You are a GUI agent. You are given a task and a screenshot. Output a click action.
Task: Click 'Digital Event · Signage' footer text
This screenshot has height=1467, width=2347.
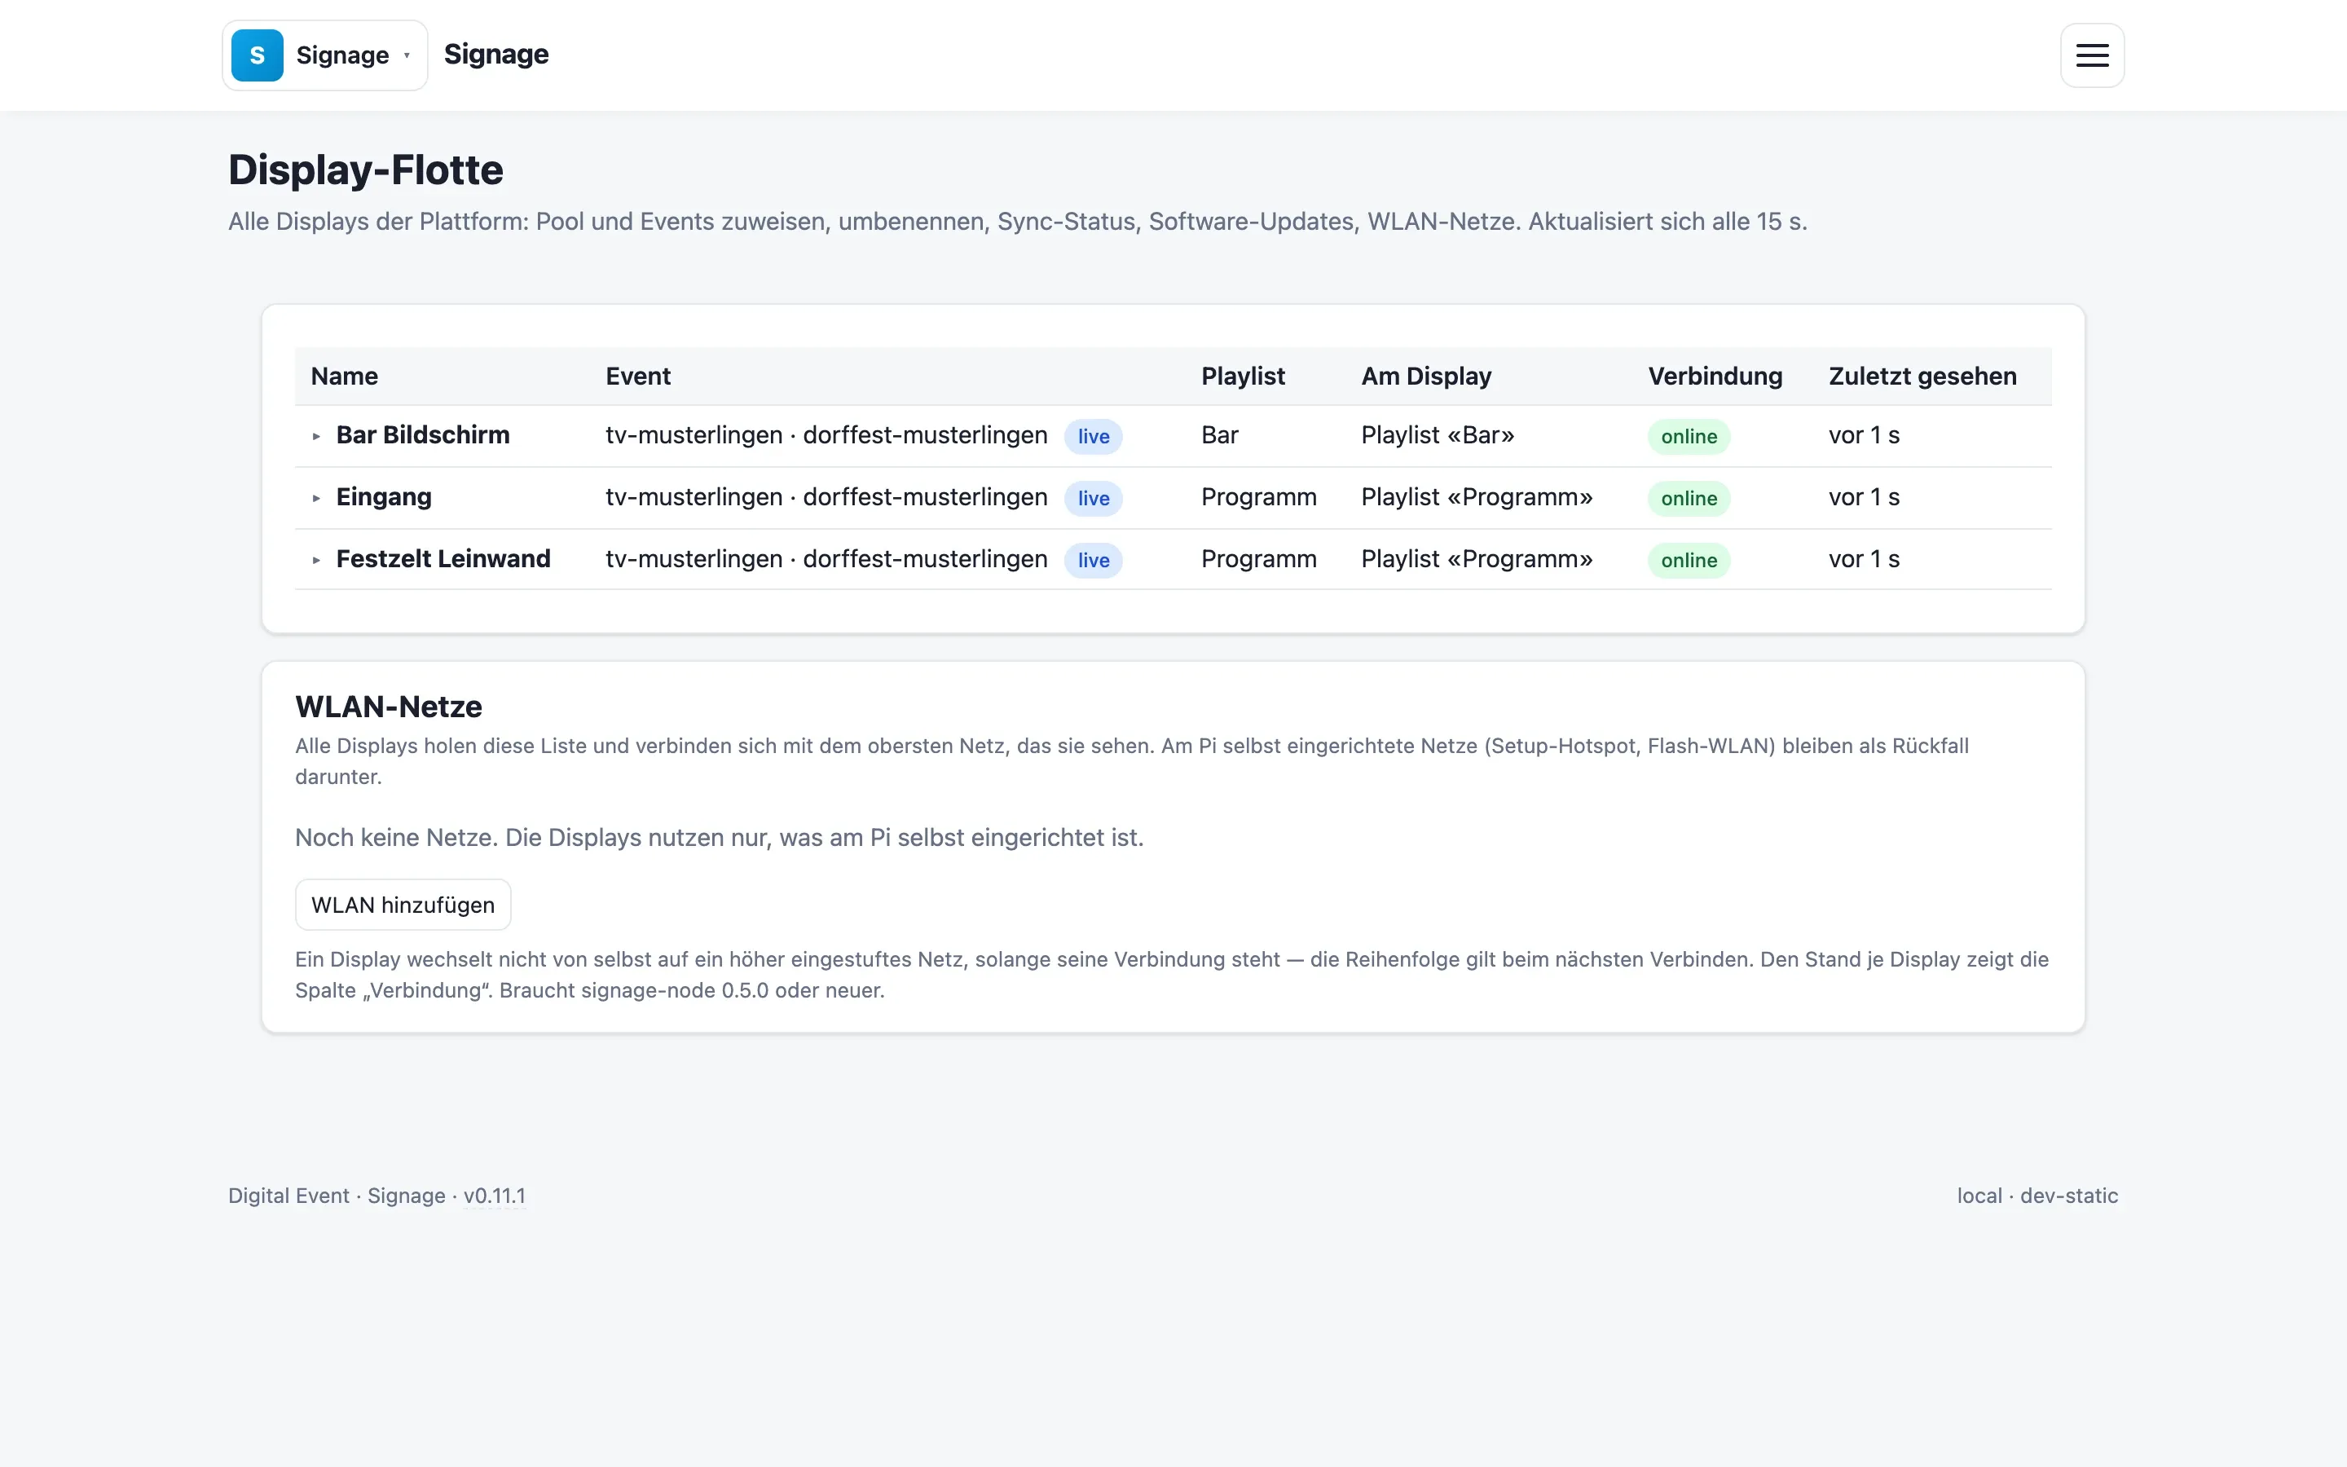337,1196
